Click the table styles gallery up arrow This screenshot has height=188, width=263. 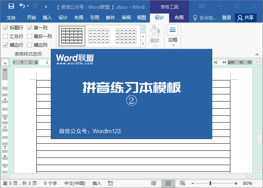point(143,29)
